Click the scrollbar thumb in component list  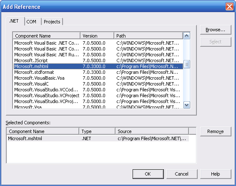click(187, 64)
